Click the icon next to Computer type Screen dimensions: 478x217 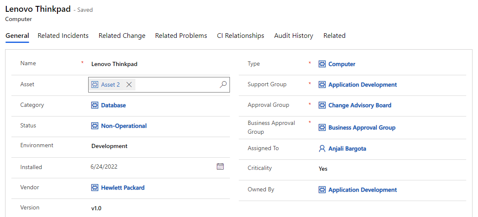pyautogui.click(x=322, y=64)
